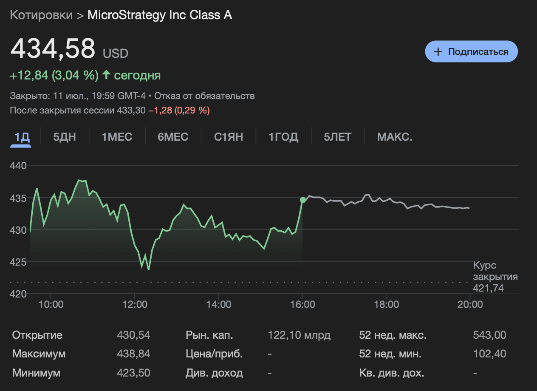
Task: Click the 52 нед. макс. value 543,00
Action: tap(489, 335)
